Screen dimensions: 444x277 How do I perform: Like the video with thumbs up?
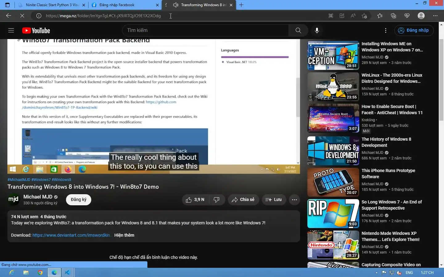195,200
